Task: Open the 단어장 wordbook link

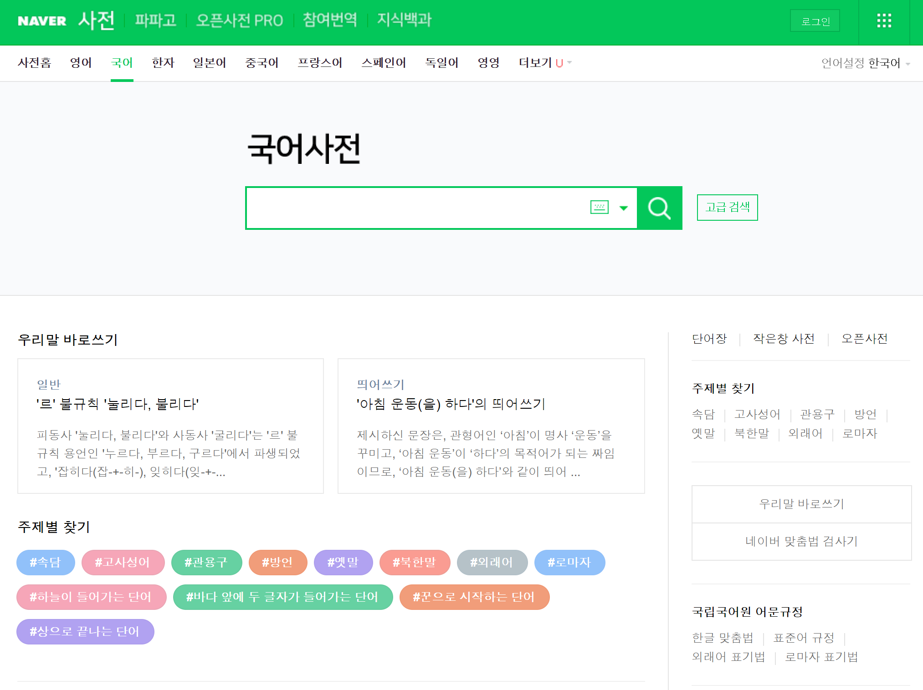Action: 709,339
